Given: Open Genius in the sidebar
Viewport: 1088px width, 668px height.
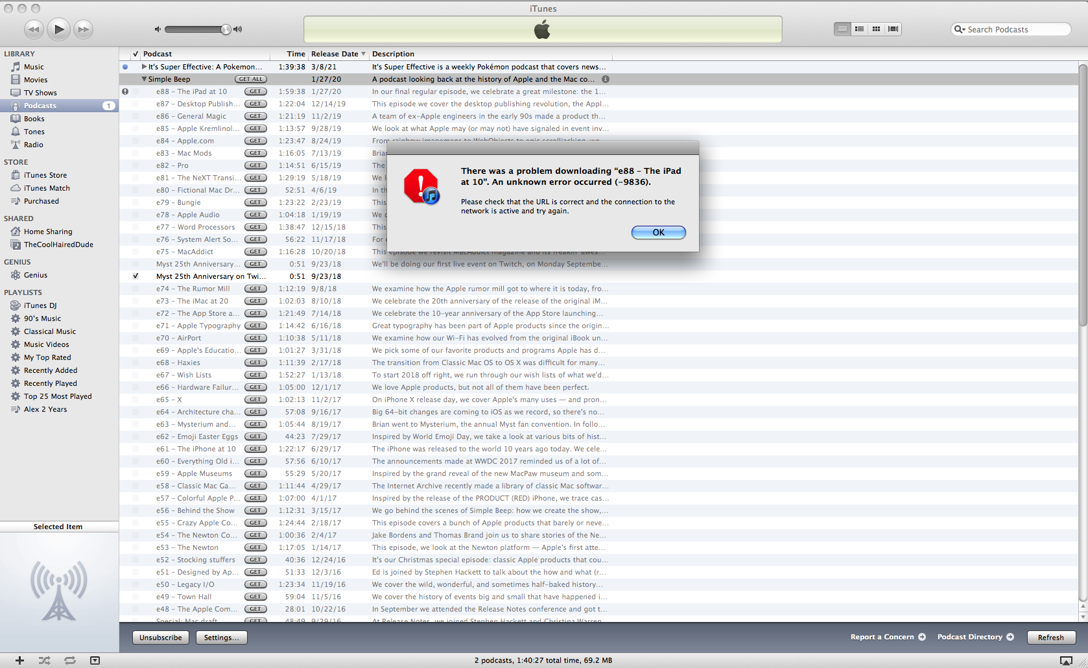Looking at the screenshot, I should [x=35, y=275].
